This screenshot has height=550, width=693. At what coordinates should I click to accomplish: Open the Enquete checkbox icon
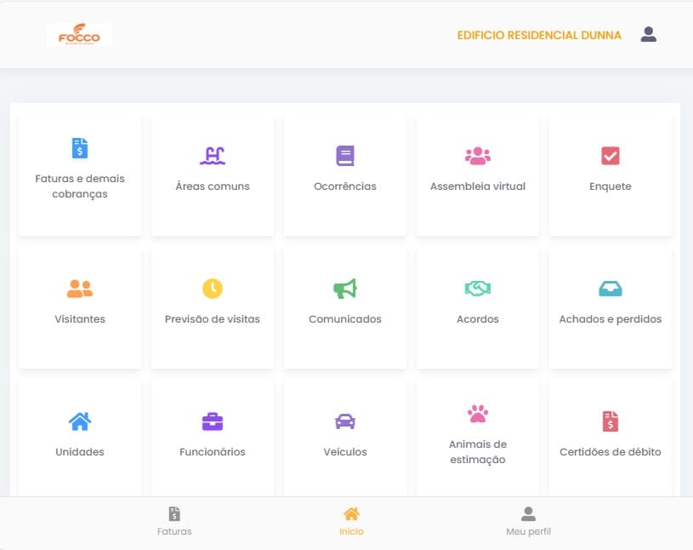pyautogui.click(x=610, y=155)
